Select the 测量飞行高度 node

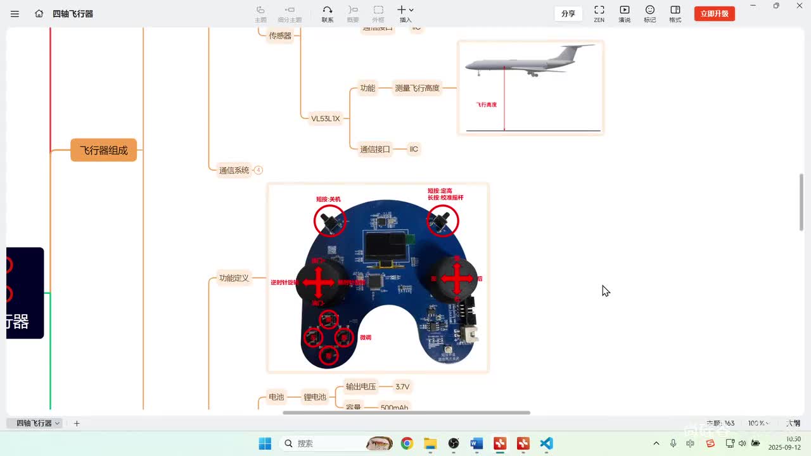tap(417, 88)
